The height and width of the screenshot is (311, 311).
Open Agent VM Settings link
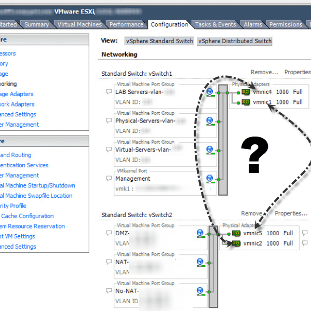coord(18,236)
